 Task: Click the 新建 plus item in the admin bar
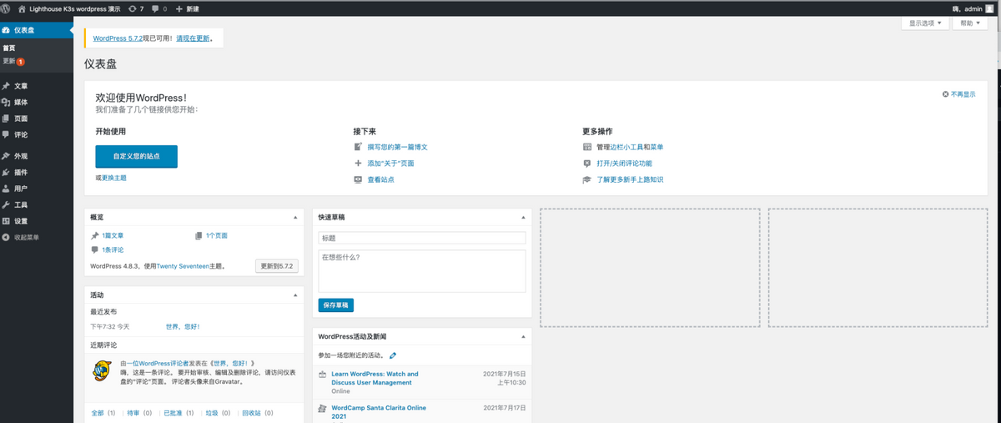pyautogui.click(x=188, y=8)
